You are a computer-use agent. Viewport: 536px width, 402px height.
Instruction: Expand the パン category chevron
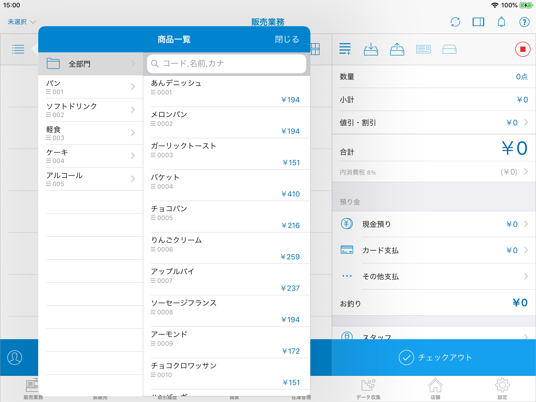coord(133,87)
